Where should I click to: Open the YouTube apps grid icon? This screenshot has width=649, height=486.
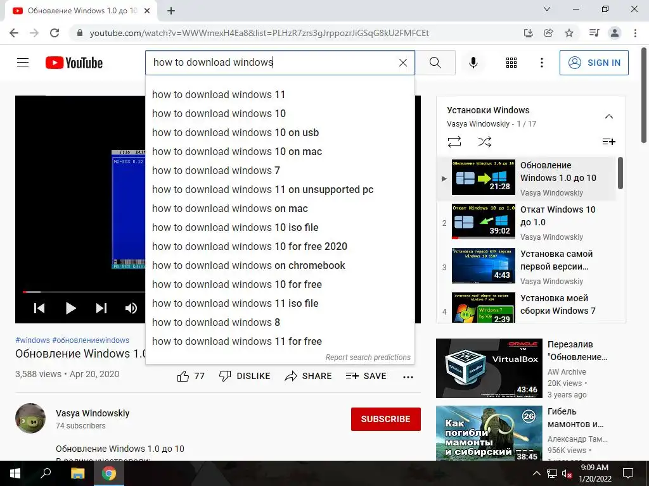(x=511, y=63)
